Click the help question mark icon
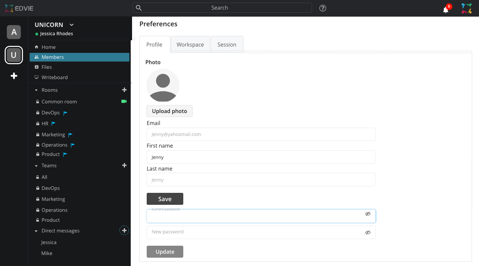Screen dimensions: 479x266 click(322, 8)
